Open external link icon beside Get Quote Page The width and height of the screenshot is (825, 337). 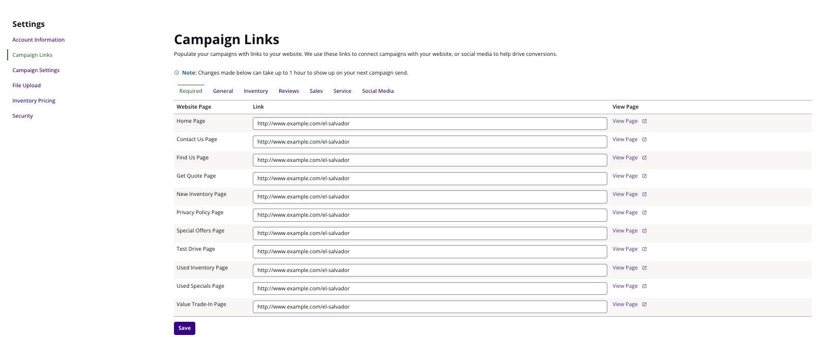pyautogui.click(x=644, y=176)
